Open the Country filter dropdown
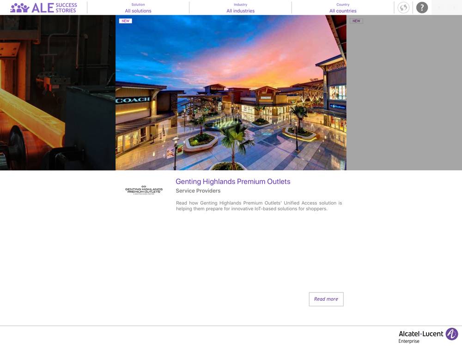This screenshot has height=346, width=462. pos(343,8)
